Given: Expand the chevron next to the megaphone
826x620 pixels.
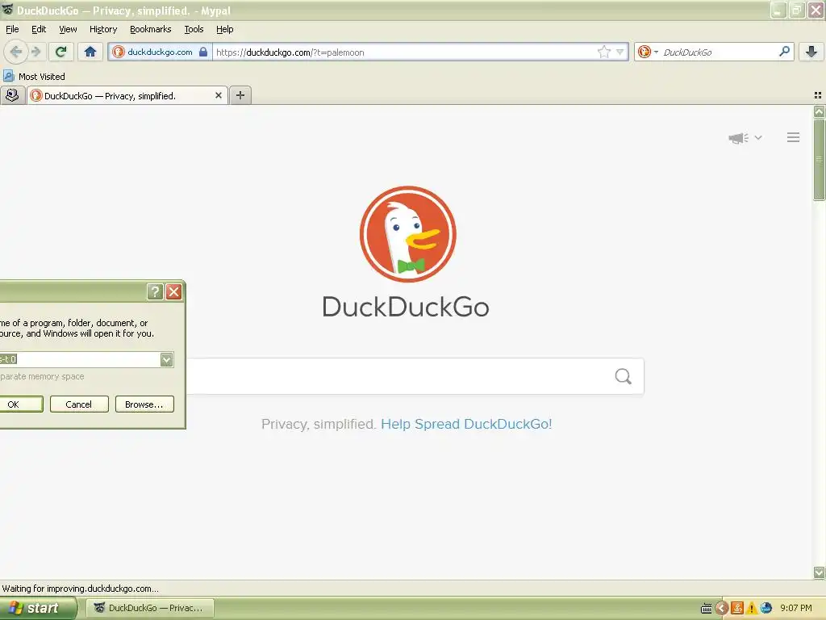Looking at the screenshot, I should click(758, 137).
